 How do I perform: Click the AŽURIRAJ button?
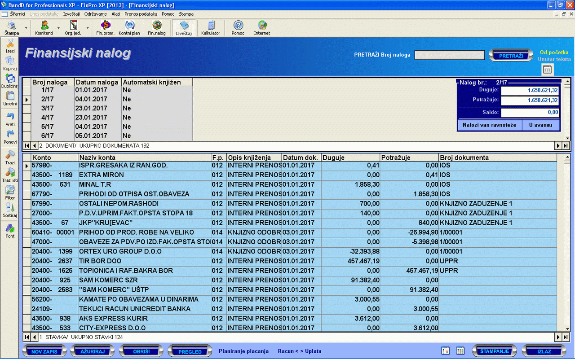[93, 351]
